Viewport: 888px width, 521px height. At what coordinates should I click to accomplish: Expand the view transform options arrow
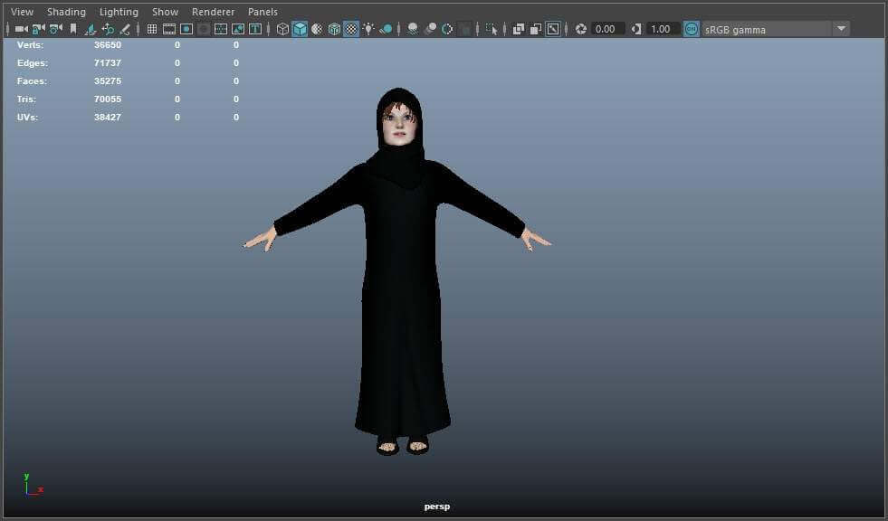(x=841, y=29)
